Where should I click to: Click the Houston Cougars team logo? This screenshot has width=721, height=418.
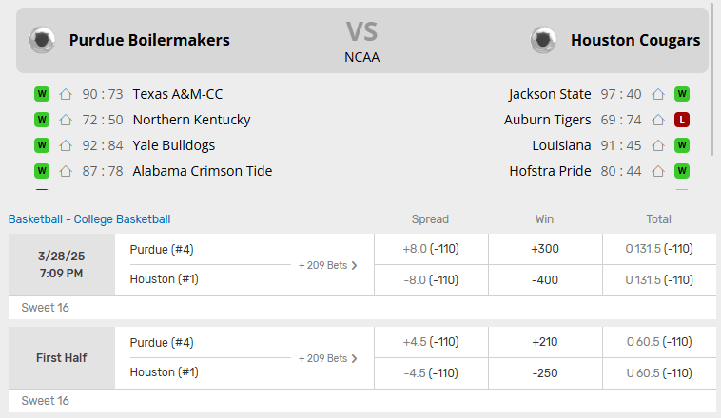pos(543,40)
